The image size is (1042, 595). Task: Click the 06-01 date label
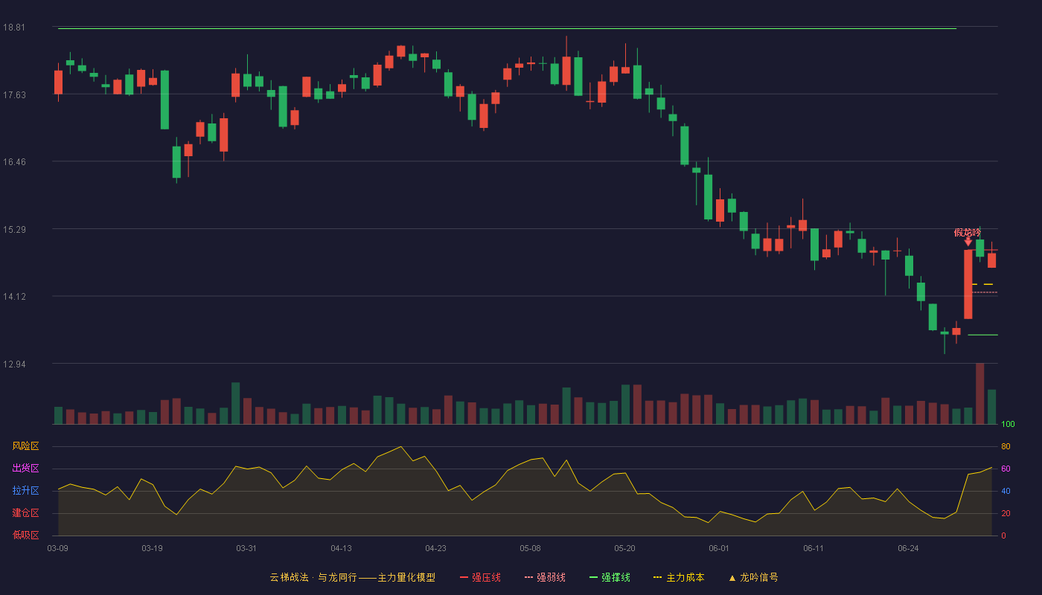(719, 548)
